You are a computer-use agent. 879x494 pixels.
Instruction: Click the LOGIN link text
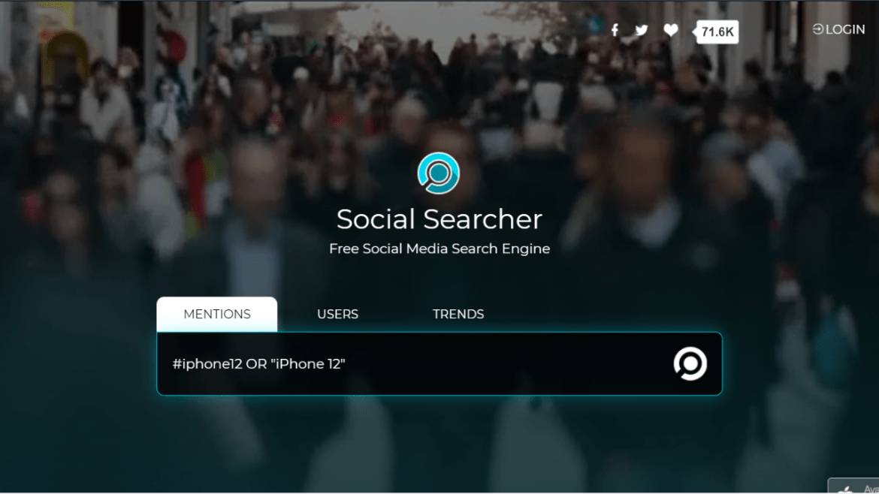coord(844,30)
